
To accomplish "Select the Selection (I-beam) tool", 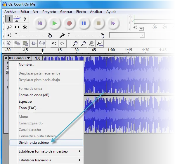I will 9,19.
